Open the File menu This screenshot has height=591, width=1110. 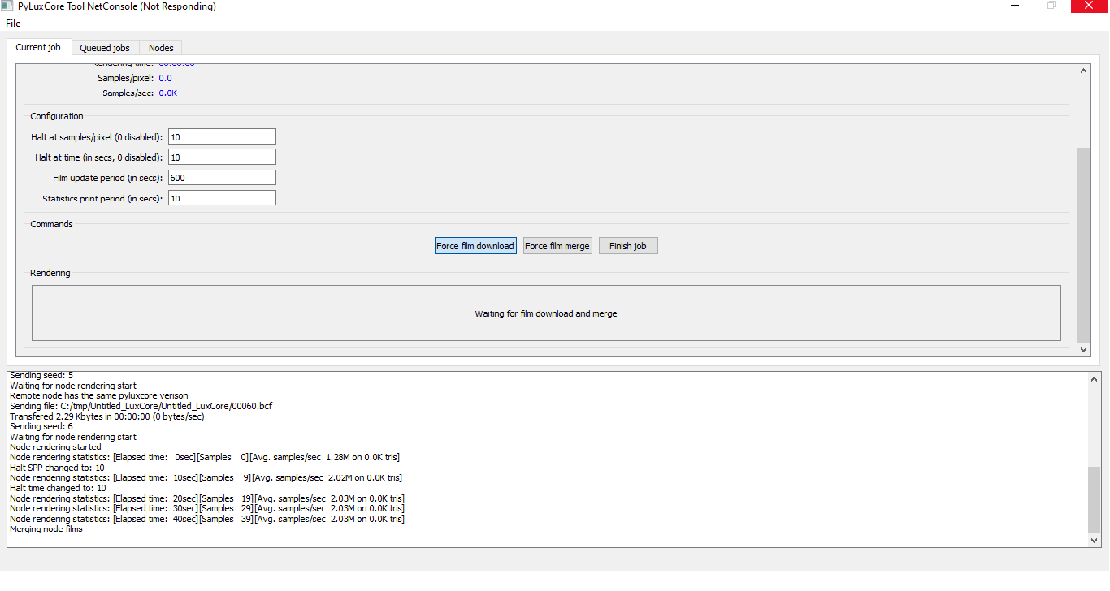12,23
